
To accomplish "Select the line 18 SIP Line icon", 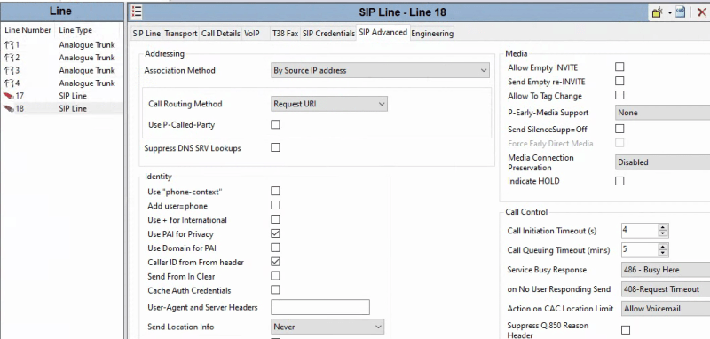I will 9,108.
